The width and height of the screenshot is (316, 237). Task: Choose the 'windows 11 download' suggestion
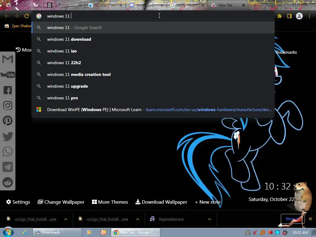153,39
